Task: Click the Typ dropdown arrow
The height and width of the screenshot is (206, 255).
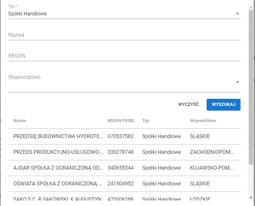Action: (x=238, y=14)
